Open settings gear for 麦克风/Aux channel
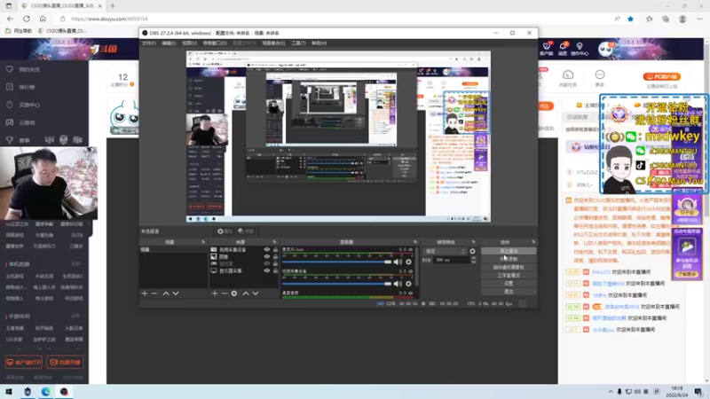Image resolution: width=710 pixels, height=399 pixels. [x=408, y=262]
